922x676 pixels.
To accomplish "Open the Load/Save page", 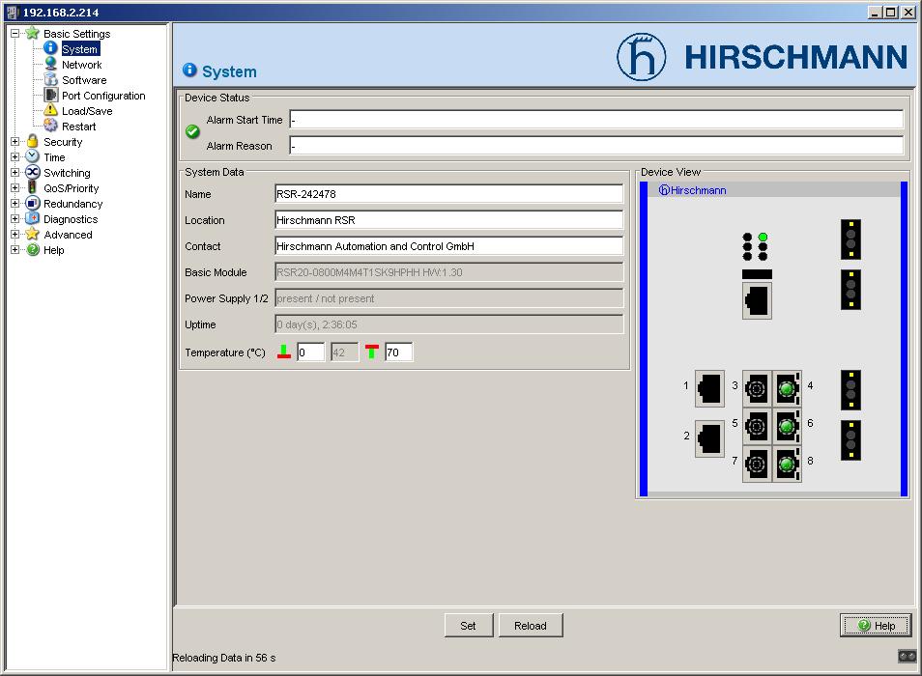I will [87, 111].
